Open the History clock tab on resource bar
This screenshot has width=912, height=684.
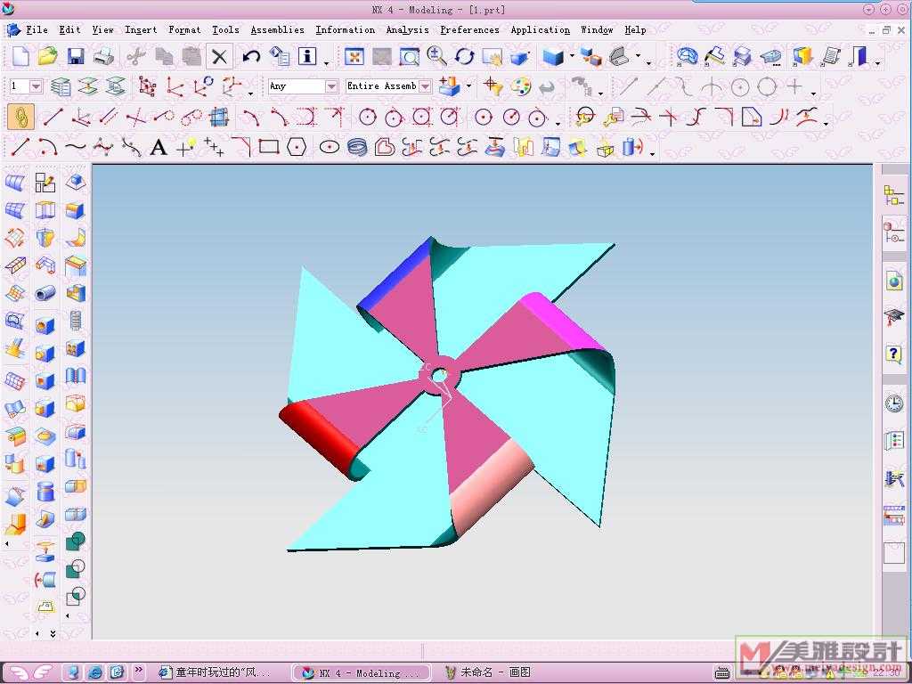tap(893, 403)
